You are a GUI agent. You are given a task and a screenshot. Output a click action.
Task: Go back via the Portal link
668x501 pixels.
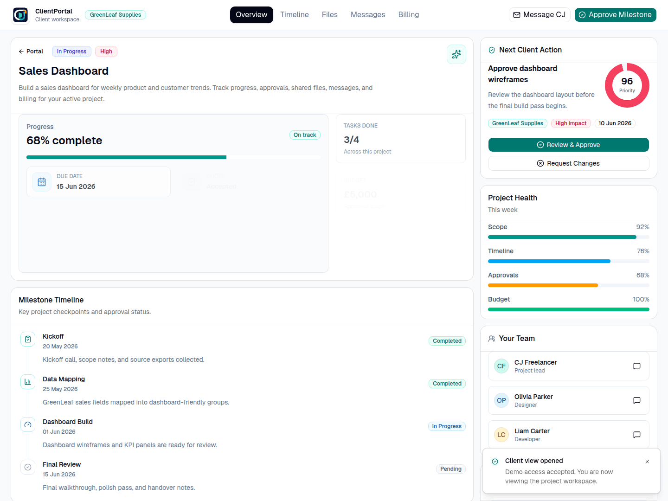31,51
